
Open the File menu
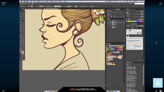(x=31, y=1)
